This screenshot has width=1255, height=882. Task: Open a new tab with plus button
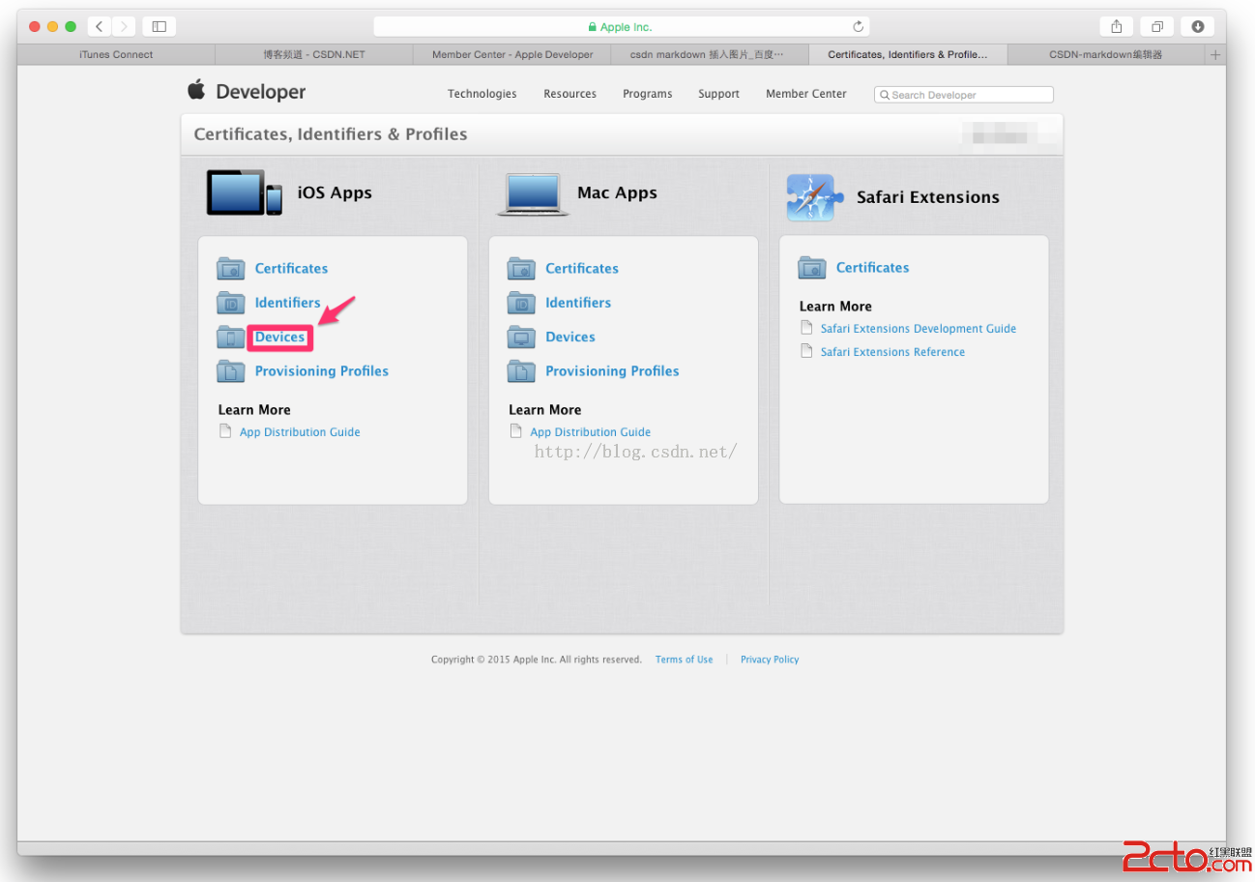(x=1215, y=55)
